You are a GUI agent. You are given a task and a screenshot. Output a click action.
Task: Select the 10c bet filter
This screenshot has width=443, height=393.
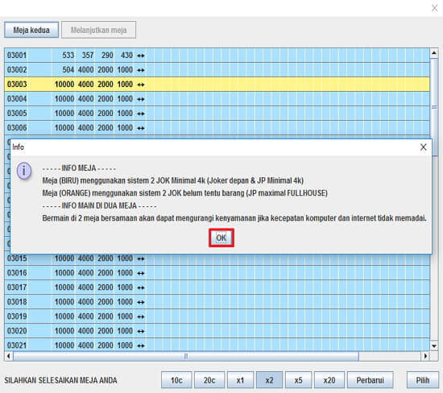click(176, 380)
